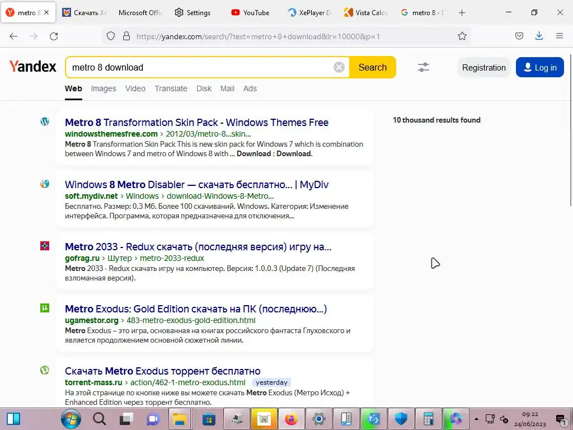
Task: Open the taskbar Calculator app
Action: [x=428, y=419]
